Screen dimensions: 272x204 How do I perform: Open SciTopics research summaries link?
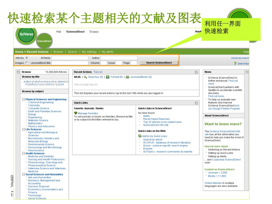[x=168, y=152]
